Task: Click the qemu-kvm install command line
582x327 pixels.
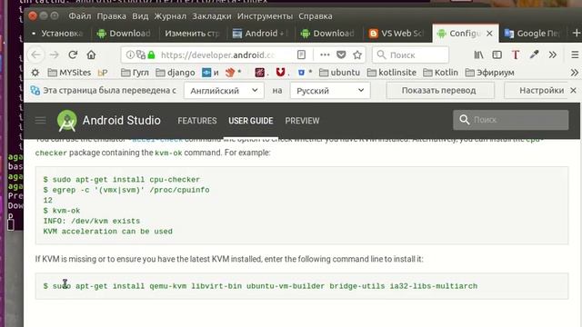Action: (260, 286)
